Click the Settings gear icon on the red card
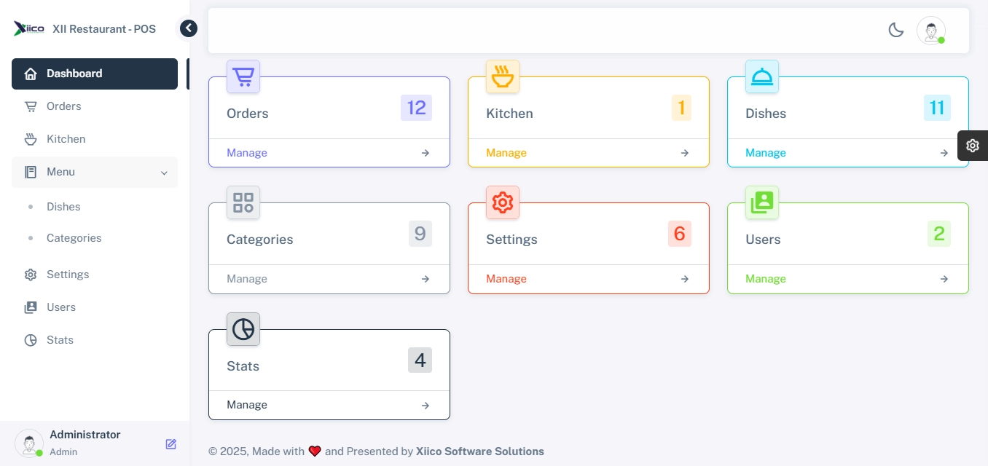988x466 pixels. [503, 202]
